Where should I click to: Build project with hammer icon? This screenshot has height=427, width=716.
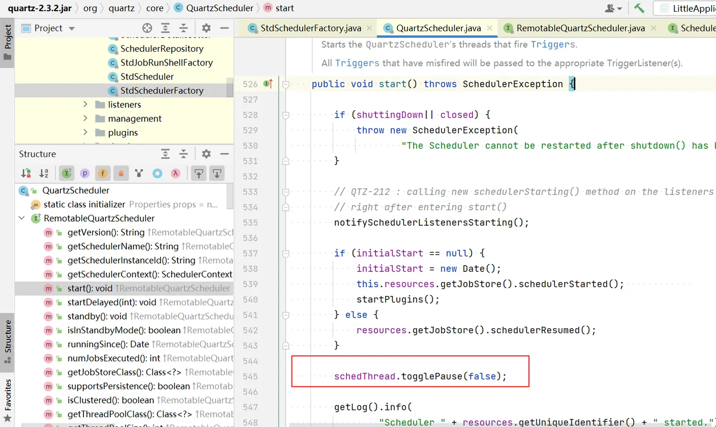(x=639, y=8)
